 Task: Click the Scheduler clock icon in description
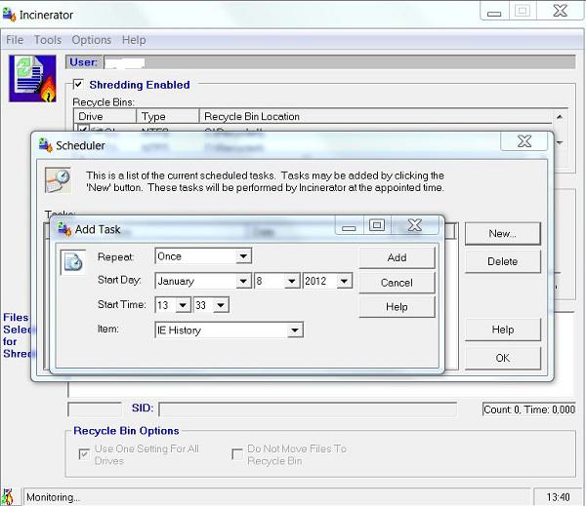pos(59,181)
